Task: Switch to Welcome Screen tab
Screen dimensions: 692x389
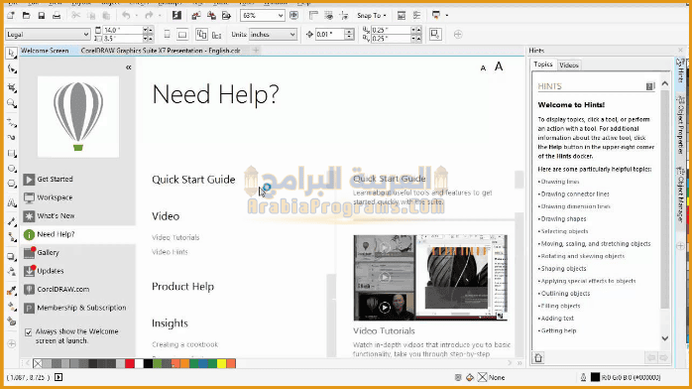Action: (x=45, y=51)
